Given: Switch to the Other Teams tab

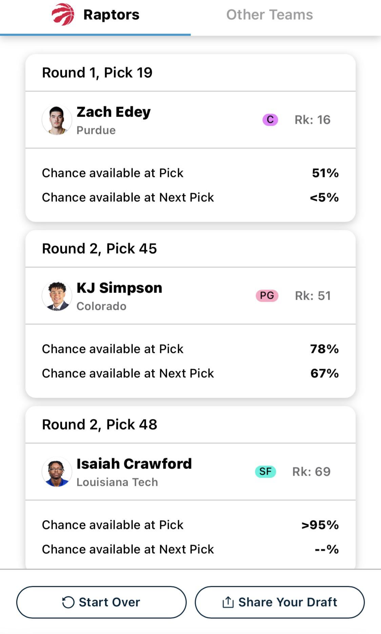Looking at the screenshot, I should (x=269, y=15).
